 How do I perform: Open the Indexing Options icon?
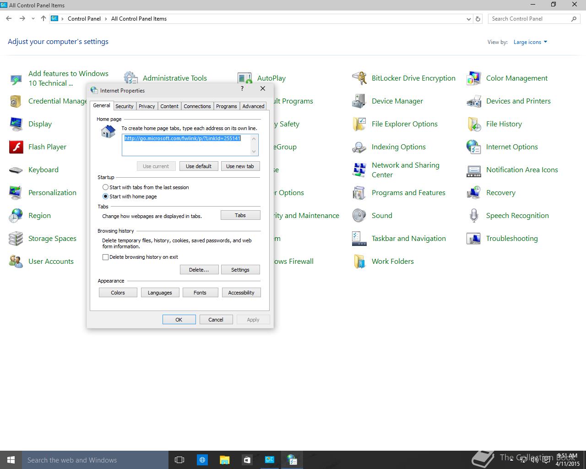[x=359, y=147]
